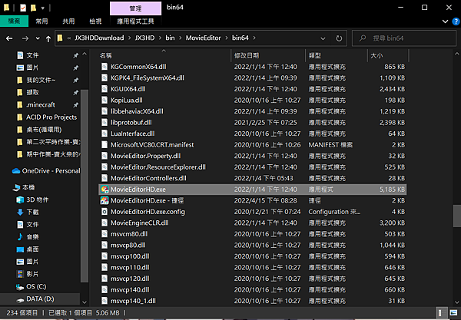Go forward with the arrow button
The width and height of the screenshot is (461, 320).
pos(25,38)
